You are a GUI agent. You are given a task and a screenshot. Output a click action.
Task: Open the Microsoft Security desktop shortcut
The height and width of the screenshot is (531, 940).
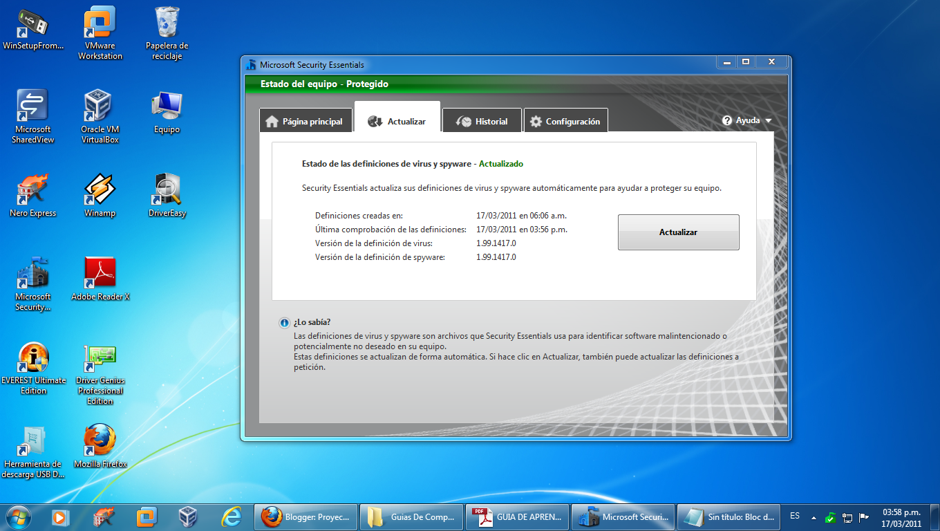pos(32,284)
